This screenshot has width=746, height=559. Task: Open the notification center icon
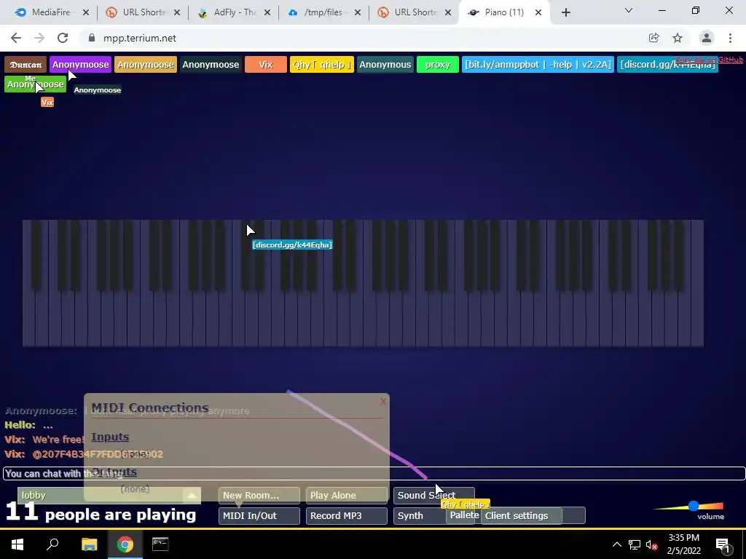click(x=723, y=544)
